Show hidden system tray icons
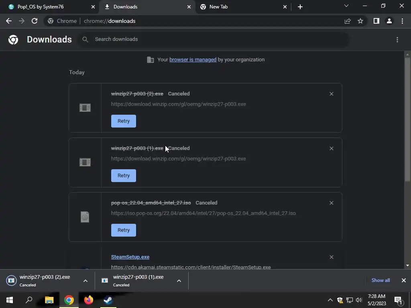The image size is (411, 308). coord(330,300)
